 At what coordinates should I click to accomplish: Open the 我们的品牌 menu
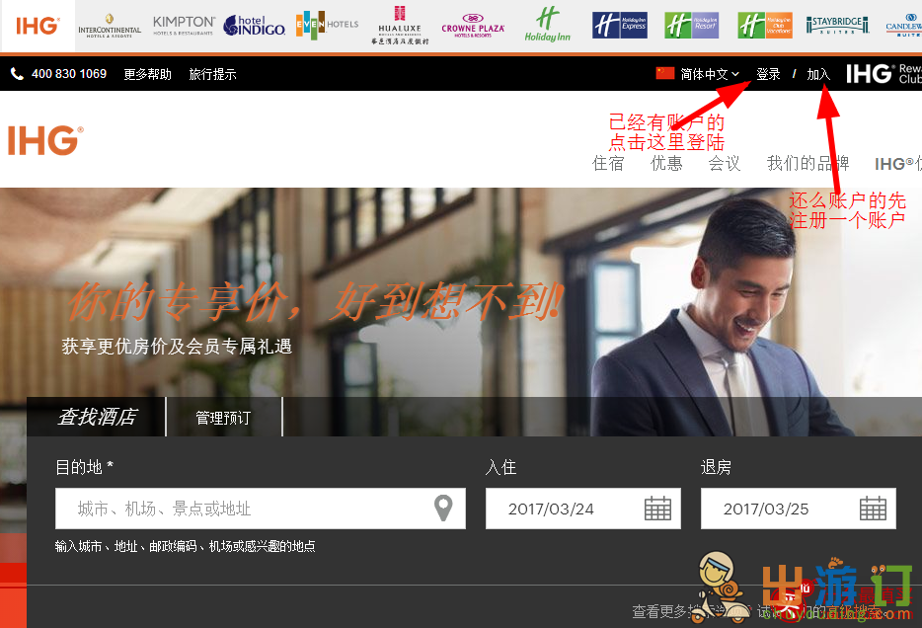[x=807, y=163]
